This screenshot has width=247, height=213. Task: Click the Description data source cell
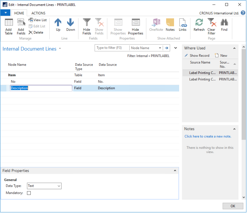(106, 88)
